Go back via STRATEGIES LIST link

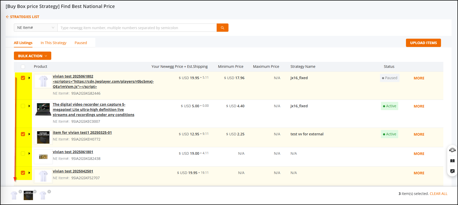pyautogui.click(x=24, y=17)
